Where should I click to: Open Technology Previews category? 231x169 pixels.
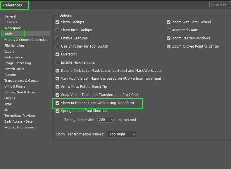(x=20, y=116)
